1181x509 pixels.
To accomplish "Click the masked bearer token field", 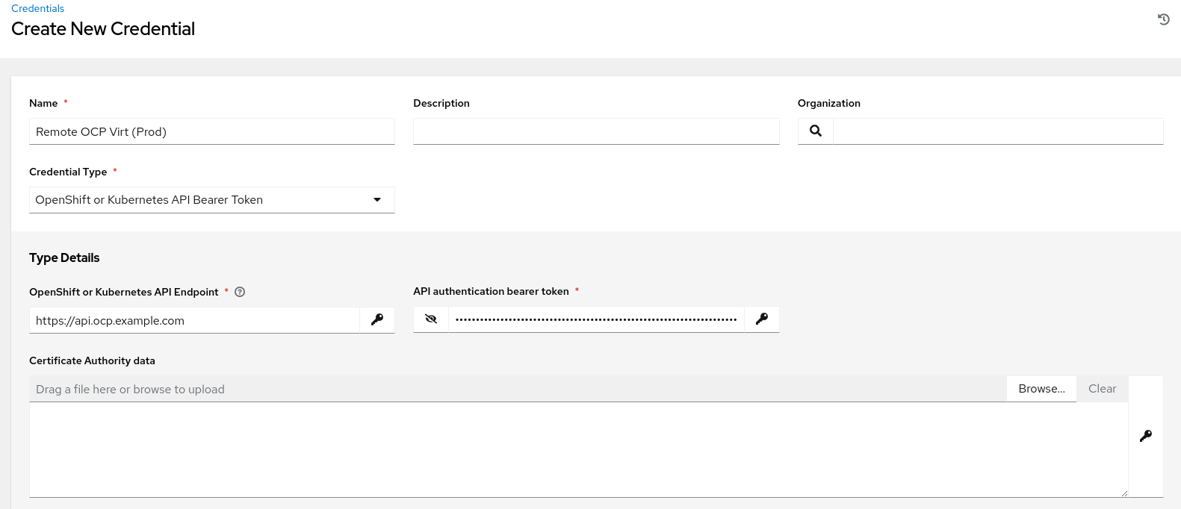I will (x=595, y=319).
